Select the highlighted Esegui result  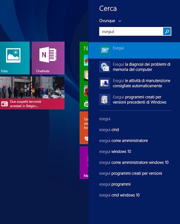134,50
